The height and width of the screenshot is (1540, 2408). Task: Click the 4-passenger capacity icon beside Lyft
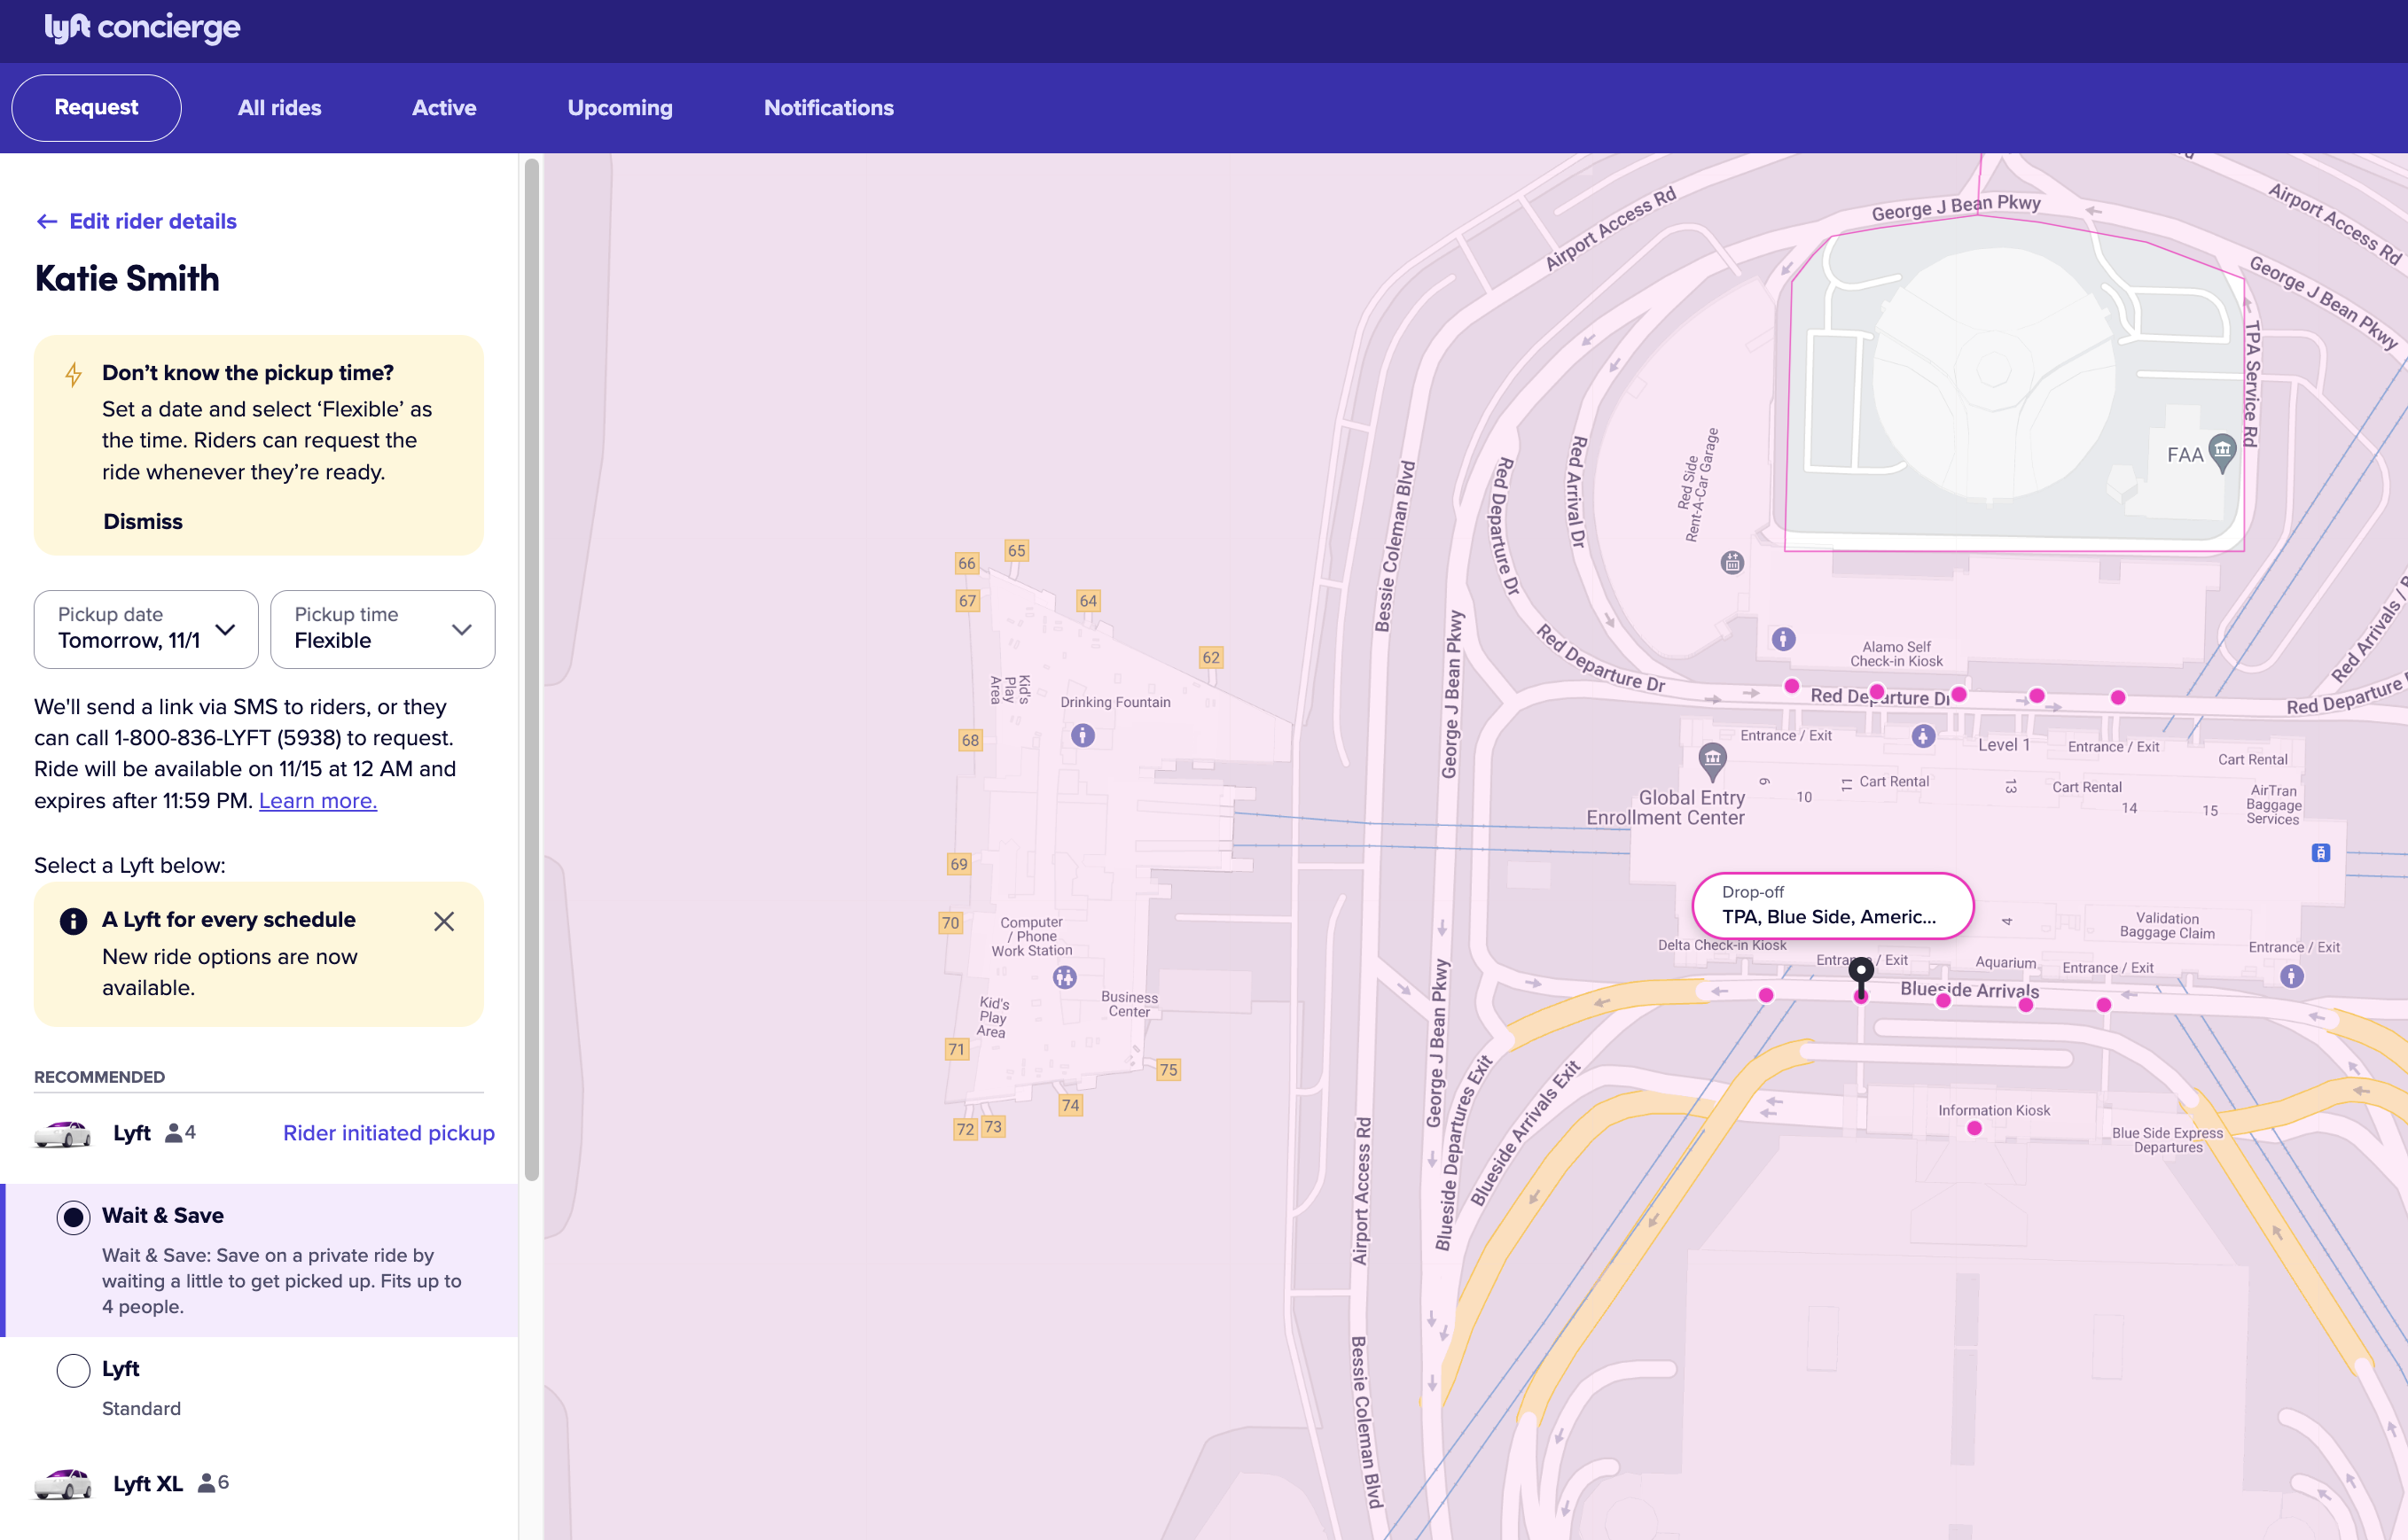point(173,1133)
